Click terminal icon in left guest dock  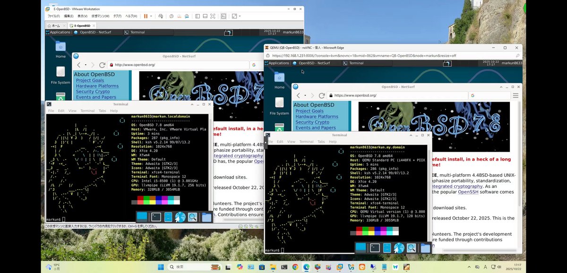click(x=156, y=217)
